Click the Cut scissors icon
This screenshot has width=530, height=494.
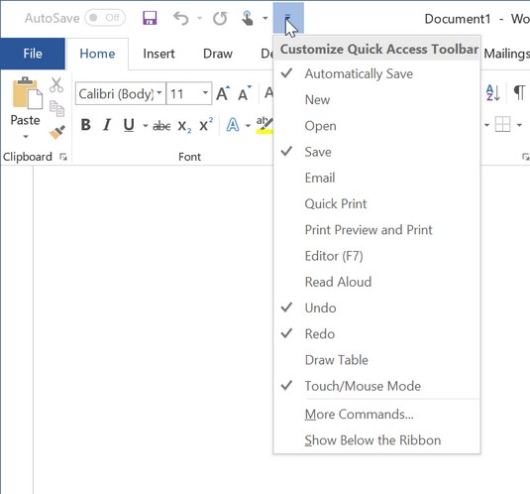[56, 84]
